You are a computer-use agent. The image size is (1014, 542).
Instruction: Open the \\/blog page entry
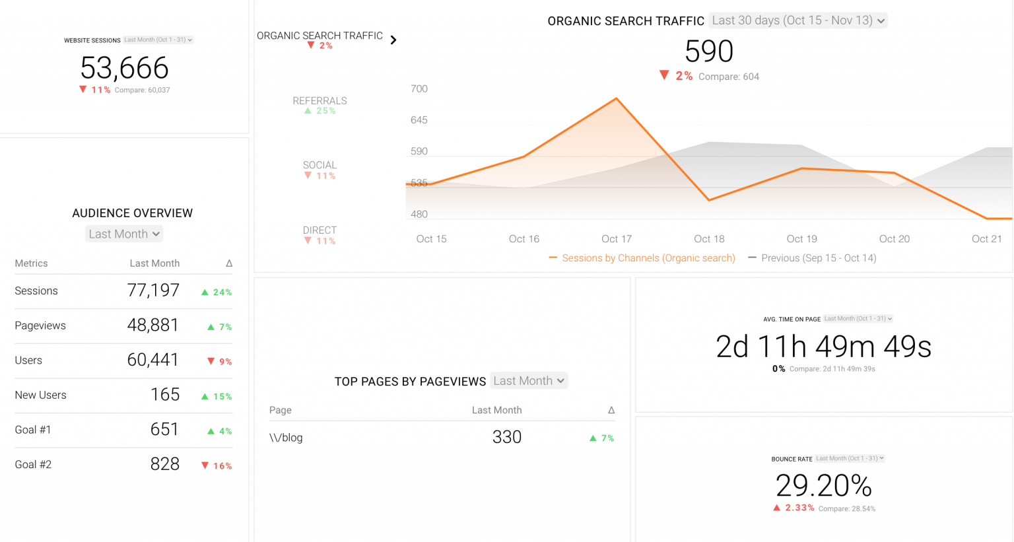point(287,437)
